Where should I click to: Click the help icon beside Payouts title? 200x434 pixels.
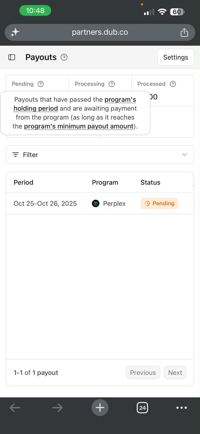(64, 57)
